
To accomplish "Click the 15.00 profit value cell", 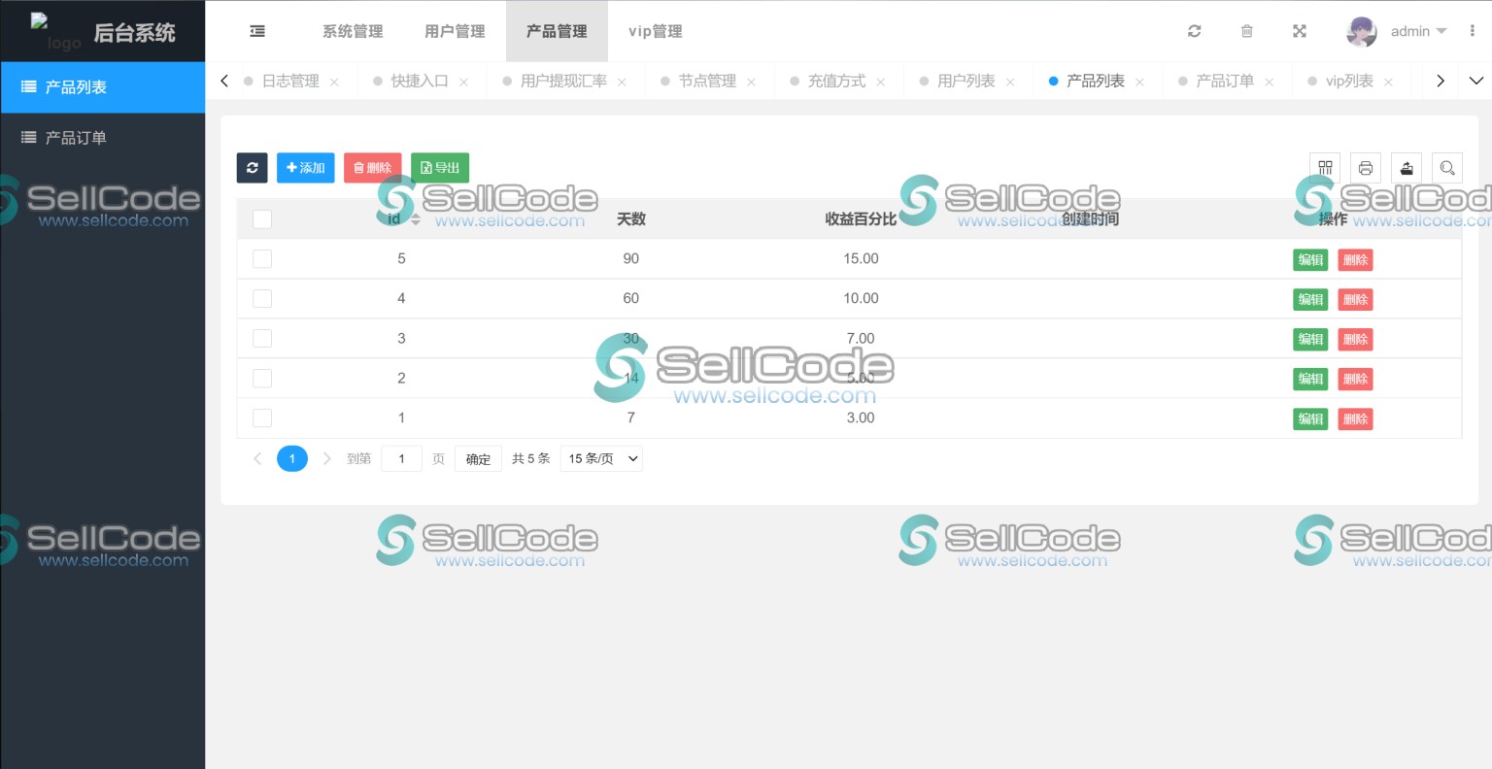I will (861, 259).
